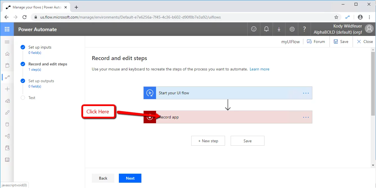Image resolution: width=376 pixels, height=188 pixels.
Task: Click the Forum button
Action: 316,42
